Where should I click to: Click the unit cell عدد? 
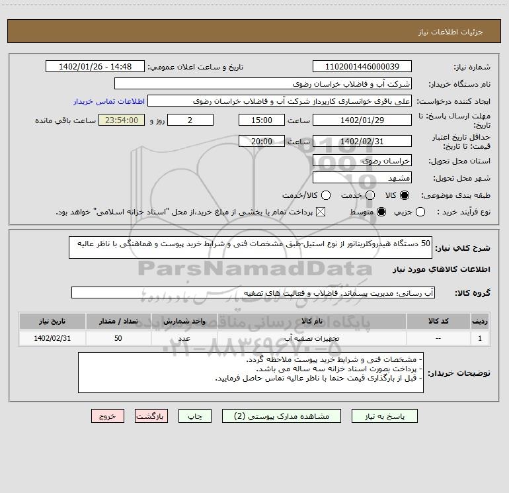(184, 338)
